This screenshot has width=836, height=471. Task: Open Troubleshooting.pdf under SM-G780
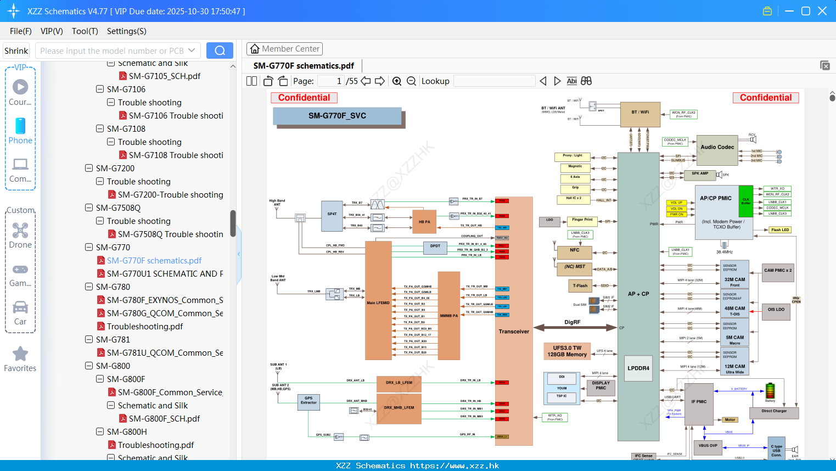(140, 326)
